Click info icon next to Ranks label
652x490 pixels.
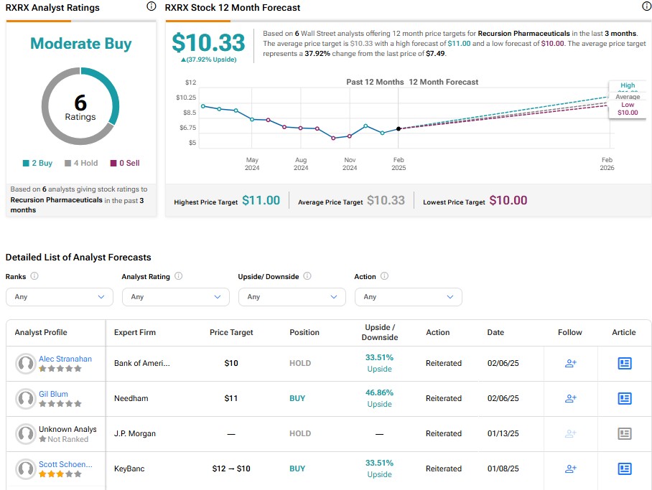pyautogui.click(x=34, y=276)
